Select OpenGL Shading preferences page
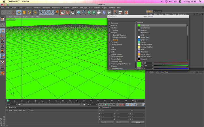 pyautogui.click(x=119, y=35)
